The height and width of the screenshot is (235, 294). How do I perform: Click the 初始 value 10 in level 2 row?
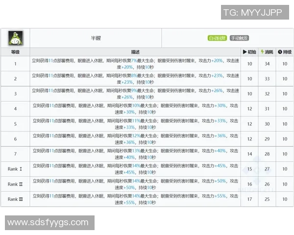tap(249, 79)
